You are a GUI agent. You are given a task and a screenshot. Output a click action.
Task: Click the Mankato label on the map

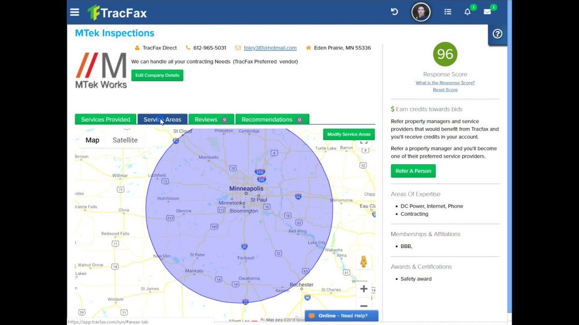(194, 271)
